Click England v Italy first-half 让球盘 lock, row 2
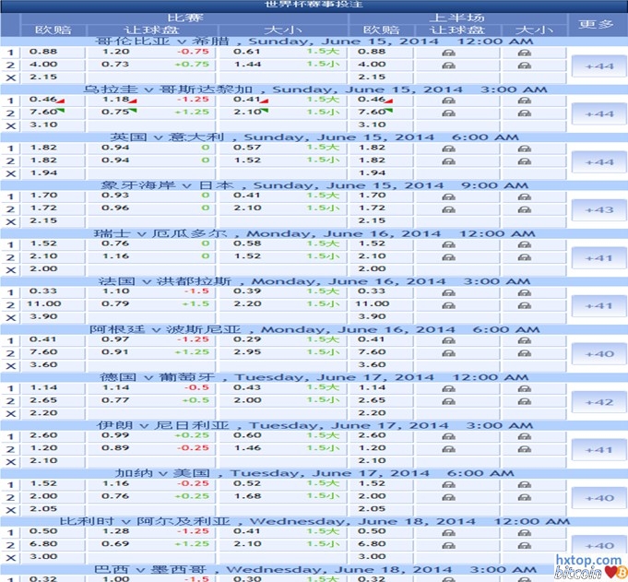The height and width of the screenshot is (582, 628). tap(448, 160)
